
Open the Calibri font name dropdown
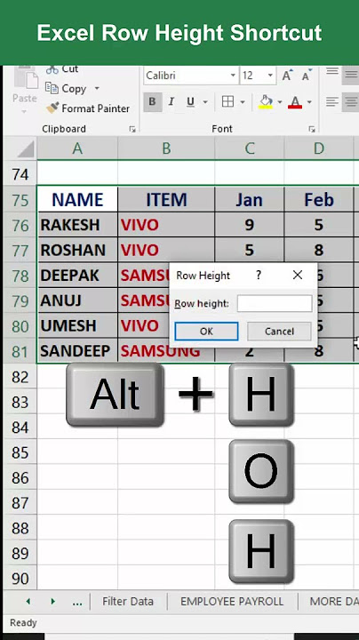(x=233, y=76)
